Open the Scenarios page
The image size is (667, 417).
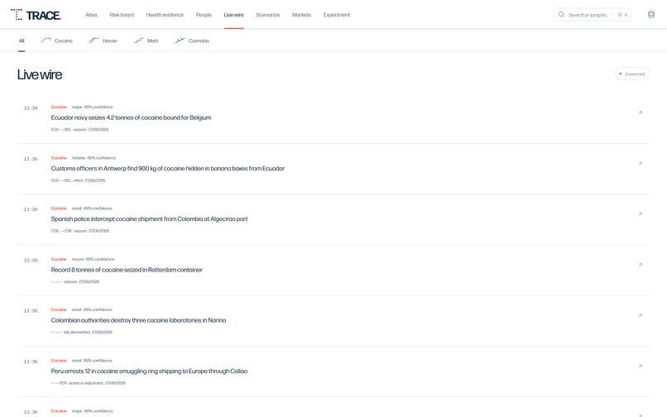pos(268,15)
